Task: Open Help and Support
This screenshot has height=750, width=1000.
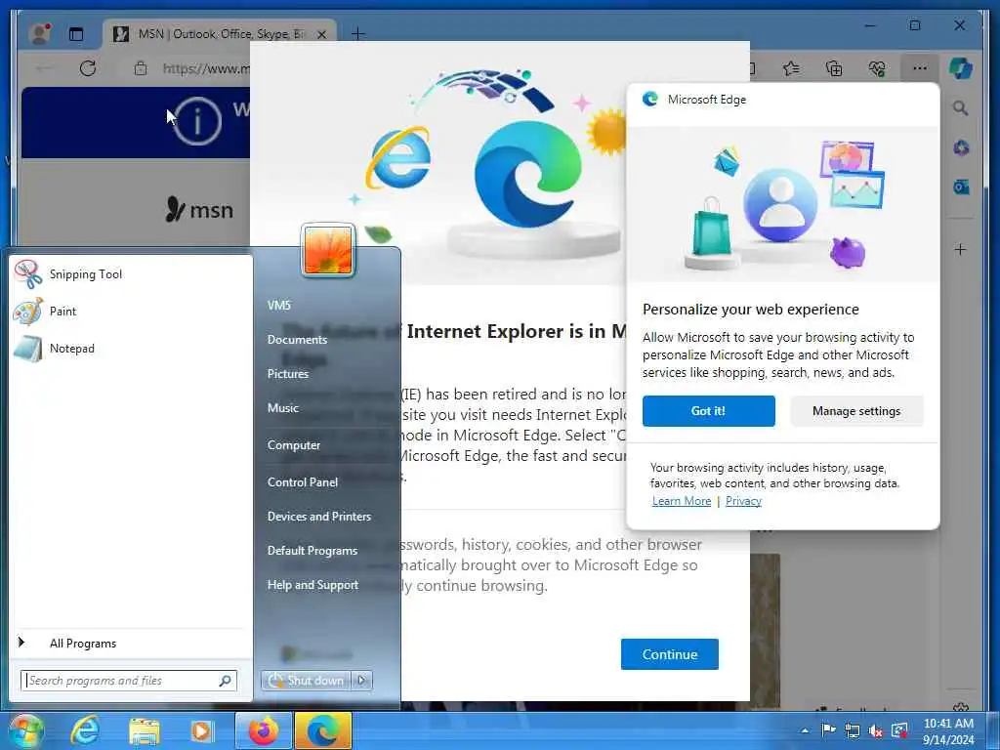Action: 312,585
